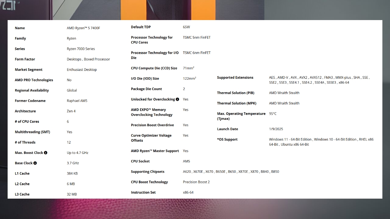Screen dimensions: 390x219
Task: Click the Package Die Count label
Action: click(x=147, y=89)
